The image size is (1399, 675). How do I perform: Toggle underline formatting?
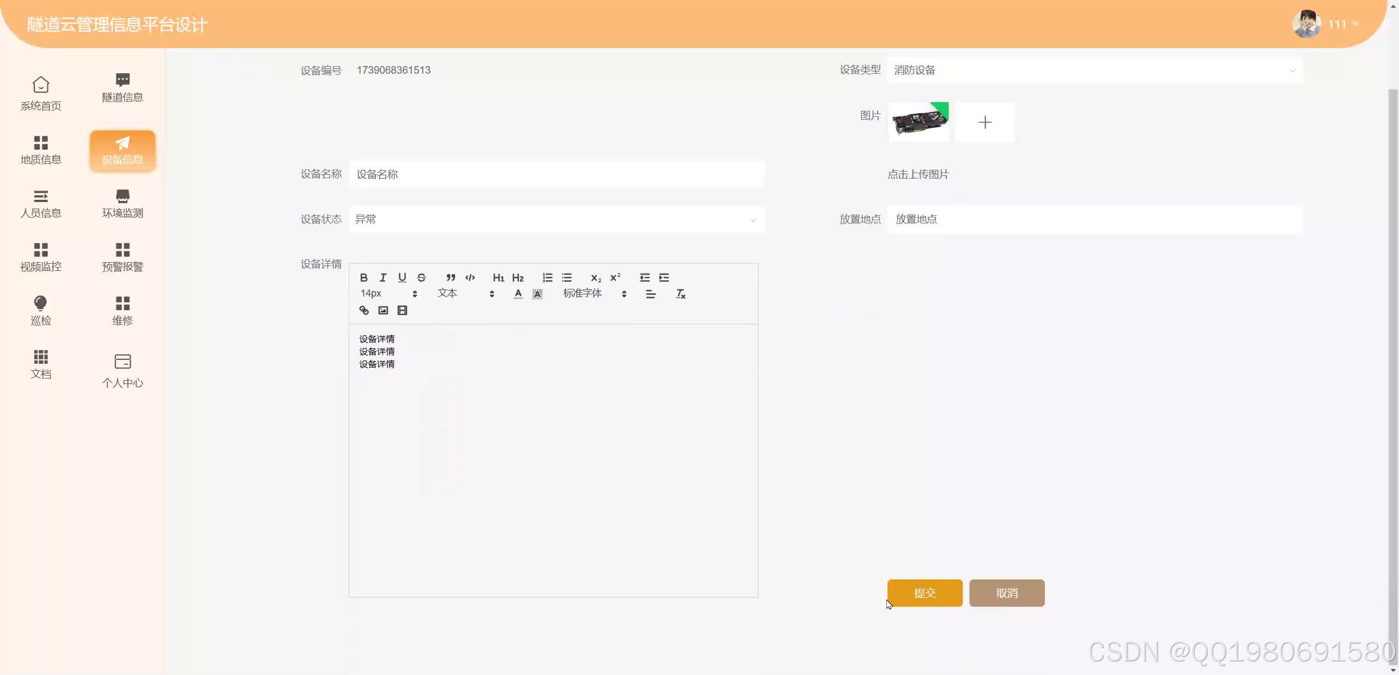click(402, 277)
